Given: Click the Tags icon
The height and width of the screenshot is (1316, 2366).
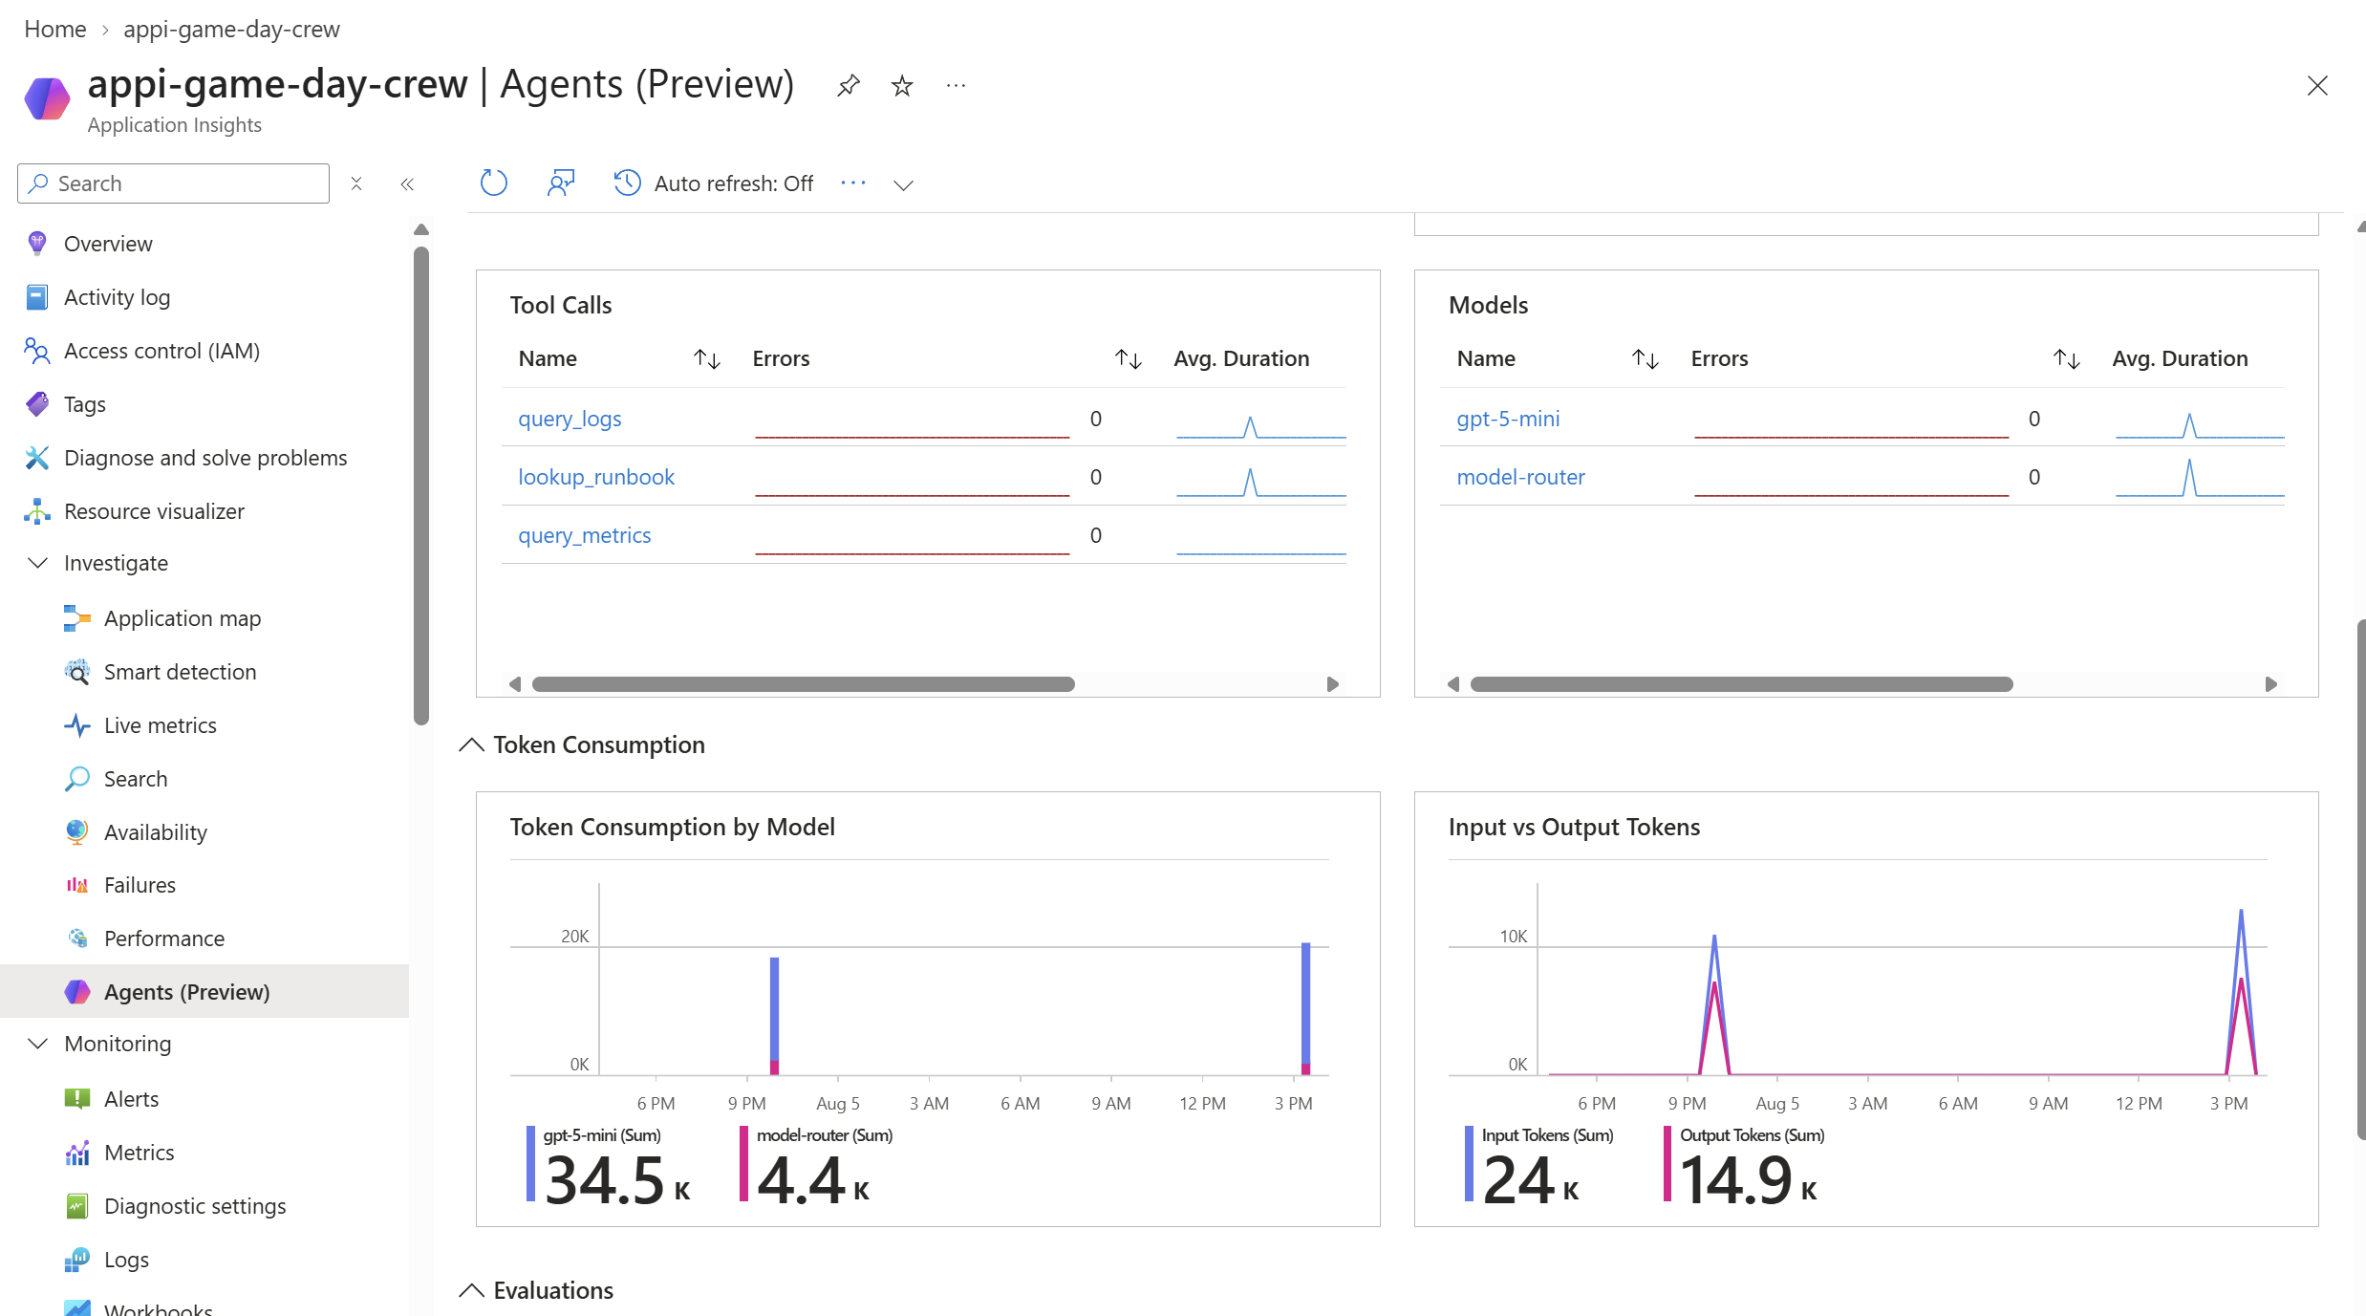Looking at the screenshot, I should click(37, 404).
